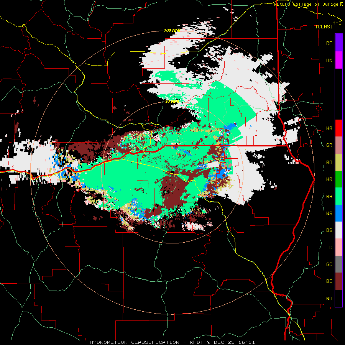Click the magenta UK legend color swatch

click(x=338, y=60)
